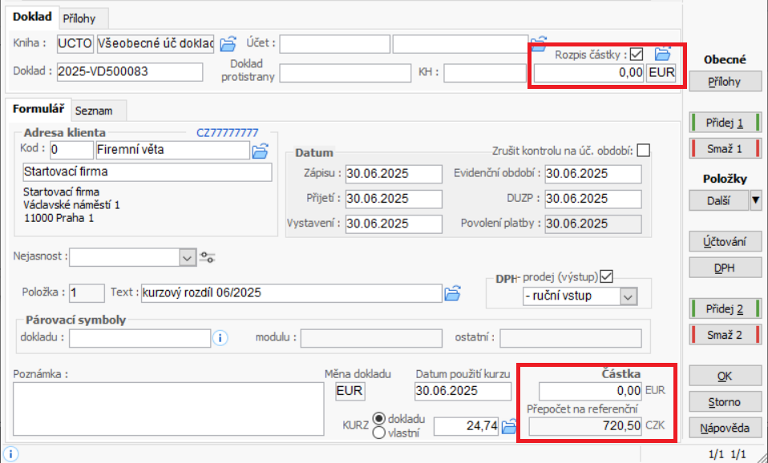Enable Zrušit kontrolu na úč. období checkbox

point(643,150)
